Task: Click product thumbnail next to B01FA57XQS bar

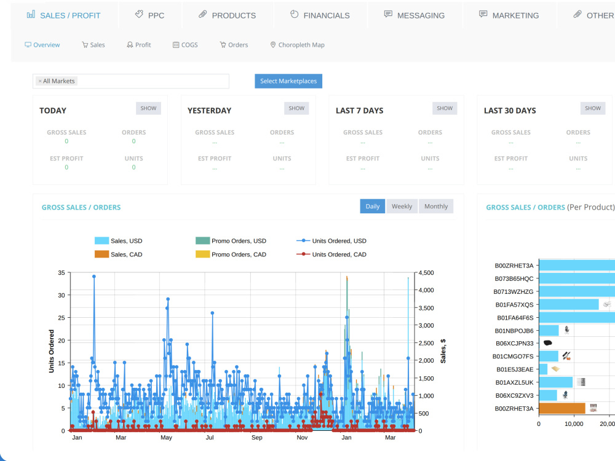Action: (x=607, y=304)
